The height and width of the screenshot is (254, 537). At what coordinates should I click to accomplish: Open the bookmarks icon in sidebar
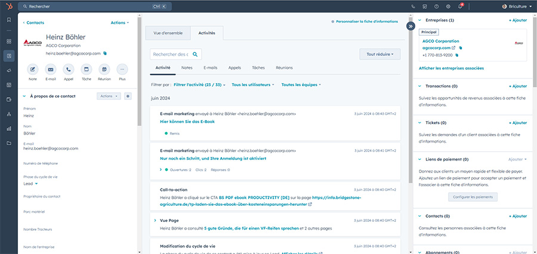(x=9, y=20)
